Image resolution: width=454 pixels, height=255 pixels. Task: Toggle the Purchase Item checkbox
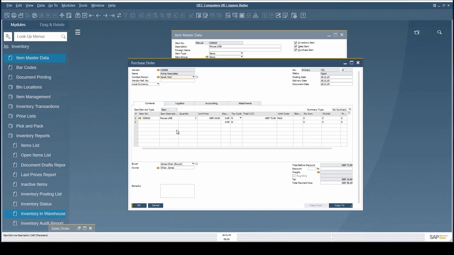(x=295, y=50)
